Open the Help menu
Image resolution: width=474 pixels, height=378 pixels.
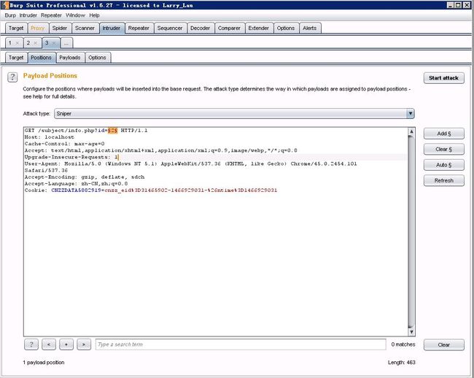94,15
